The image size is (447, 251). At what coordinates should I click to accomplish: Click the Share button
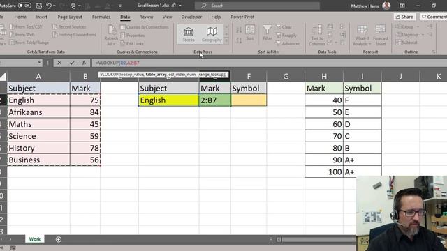pyautogui.click(x=404, y=17)
